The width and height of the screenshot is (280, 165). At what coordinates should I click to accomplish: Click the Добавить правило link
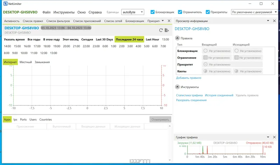(x=189, y=78)
